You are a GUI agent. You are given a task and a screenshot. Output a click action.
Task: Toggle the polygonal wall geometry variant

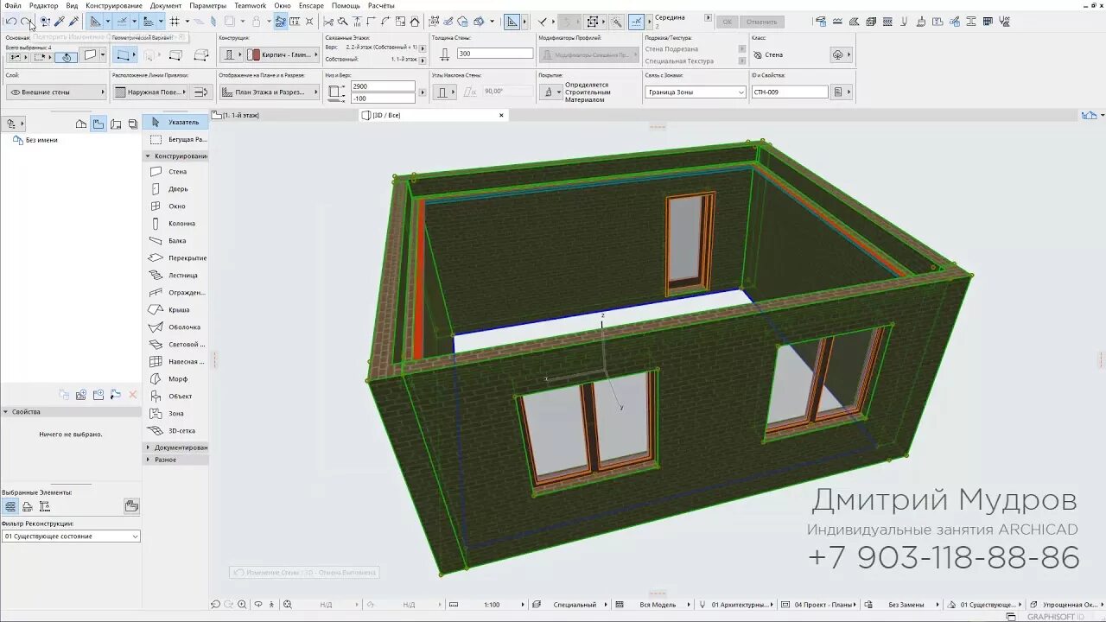click(x=201, y=55)
